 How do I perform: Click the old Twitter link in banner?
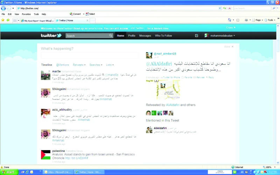137,28
